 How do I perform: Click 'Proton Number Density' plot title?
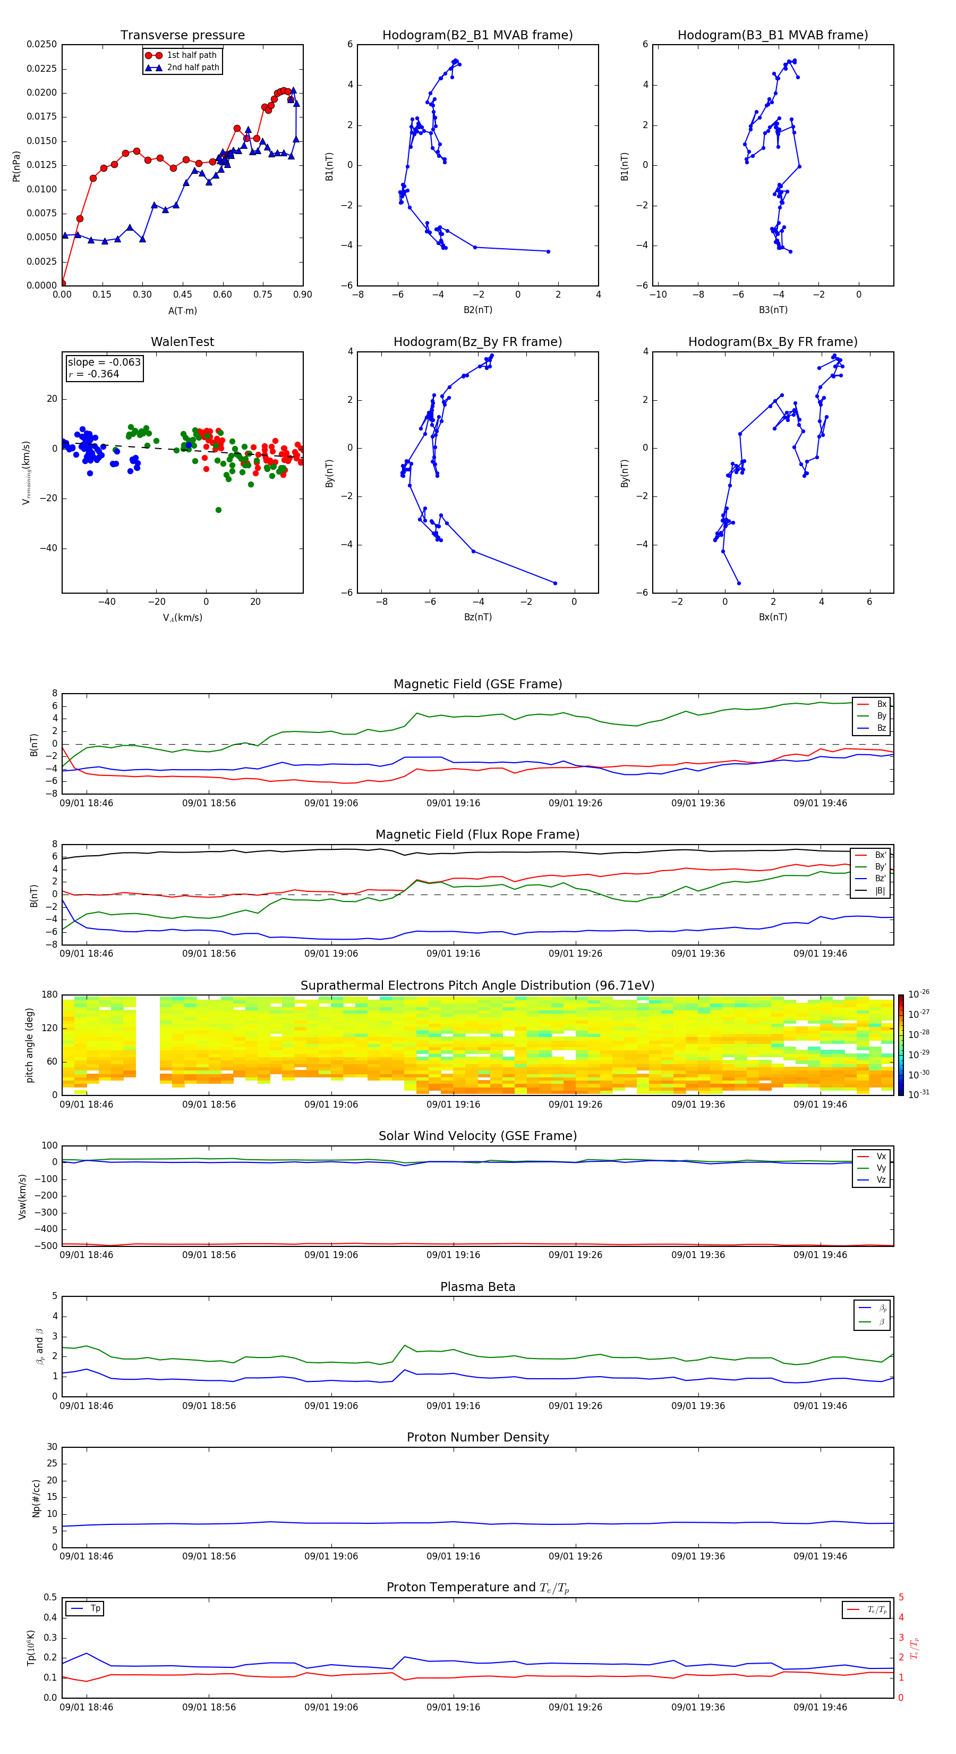[x=477, y=1437]
